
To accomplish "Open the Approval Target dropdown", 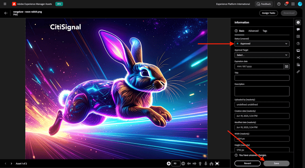I will pyautogui.click(x=262, y=55).
